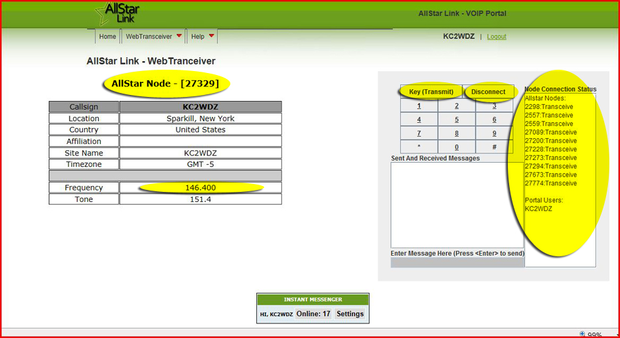Click portal user KC2WDZ in status list
Viewport: 620px width, 338px height.
(538, 209)
